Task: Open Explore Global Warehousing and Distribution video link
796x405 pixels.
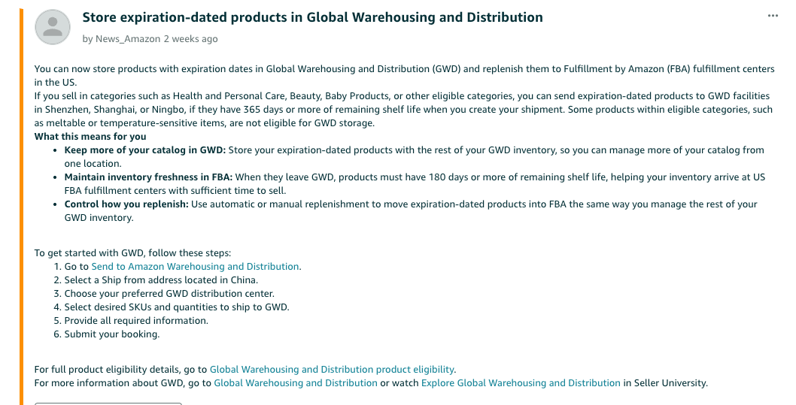Action: [x=521, y=383]
